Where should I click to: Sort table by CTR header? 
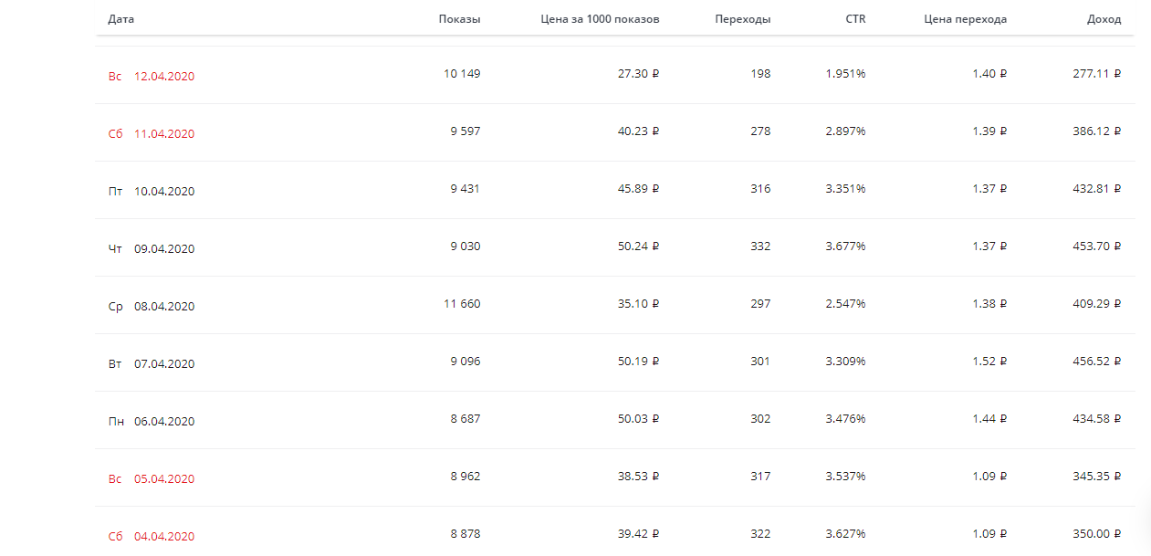[x=855, y=19]
